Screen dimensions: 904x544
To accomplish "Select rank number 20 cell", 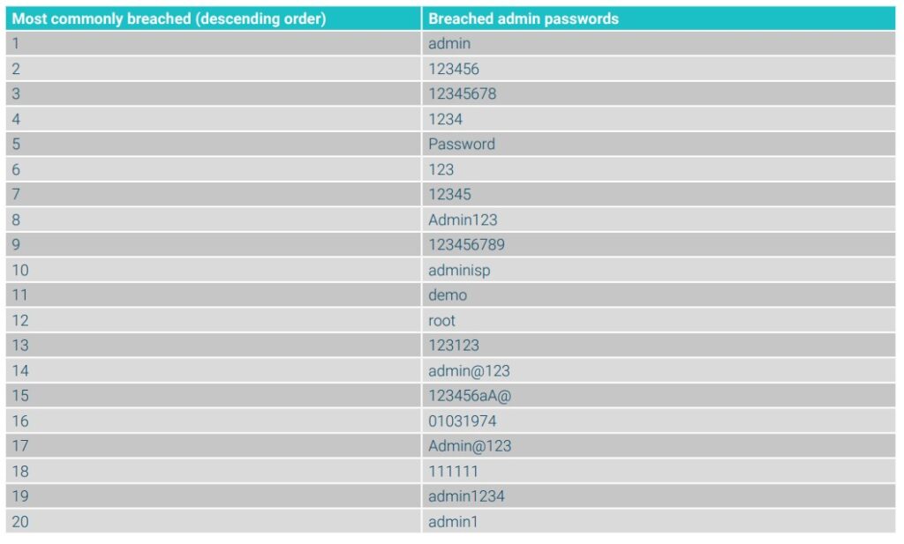I will (x=214, y=522).
